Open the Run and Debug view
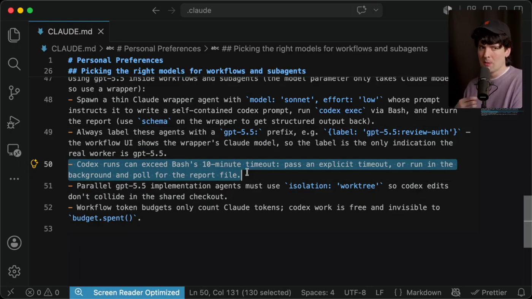This screenshot has width=532, height=299. (x=14, y=122)
